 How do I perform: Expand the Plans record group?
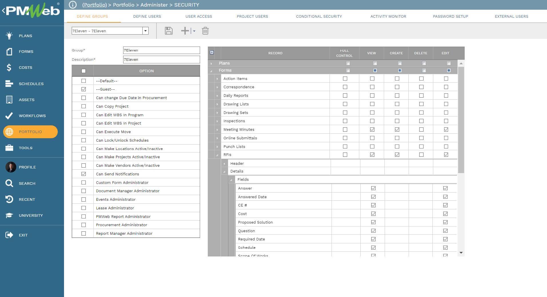tap(211, 63)
